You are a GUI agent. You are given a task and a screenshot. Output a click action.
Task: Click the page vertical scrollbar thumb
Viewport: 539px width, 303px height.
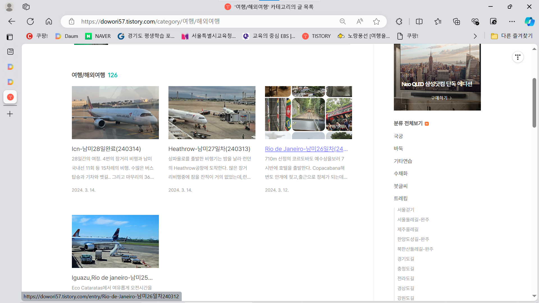point(534,103)
